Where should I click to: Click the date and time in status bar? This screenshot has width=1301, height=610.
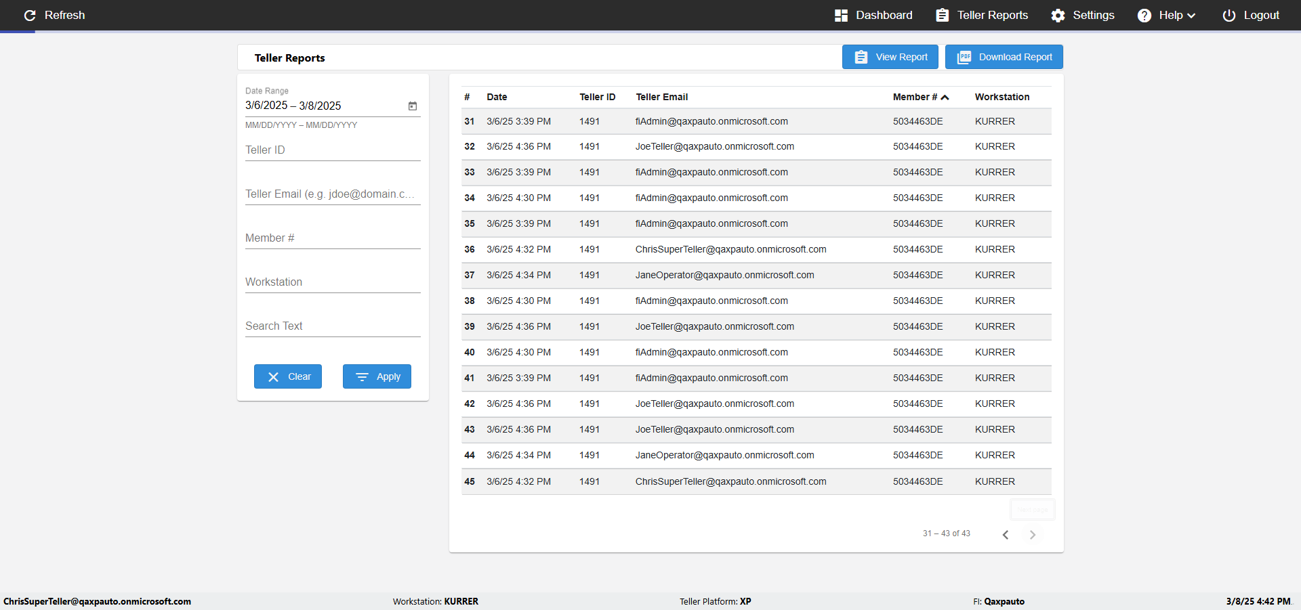1258,601
